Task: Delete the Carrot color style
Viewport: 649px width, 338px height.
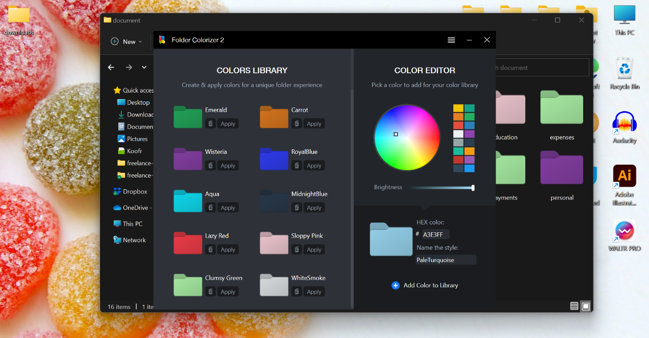Action: 297,123
